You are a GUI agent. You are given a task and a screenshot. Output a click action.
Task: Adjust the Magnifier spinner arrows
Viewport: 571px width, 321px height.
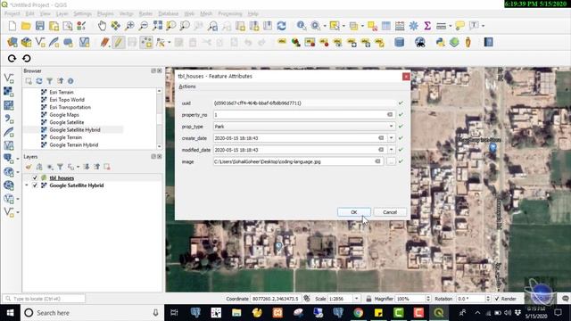pos(428,299)
